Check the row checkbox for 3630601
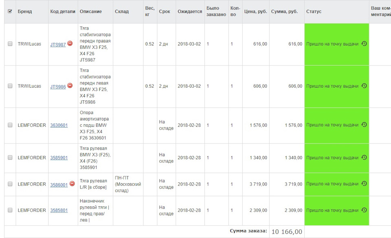The width and height of the screenshot is (391, 238). pos(10,125)
